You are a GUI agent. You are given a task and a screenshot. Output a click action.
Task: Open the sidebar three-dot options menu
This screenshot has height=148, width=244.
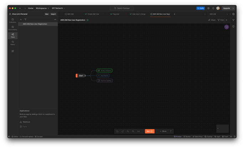point(55,20)
